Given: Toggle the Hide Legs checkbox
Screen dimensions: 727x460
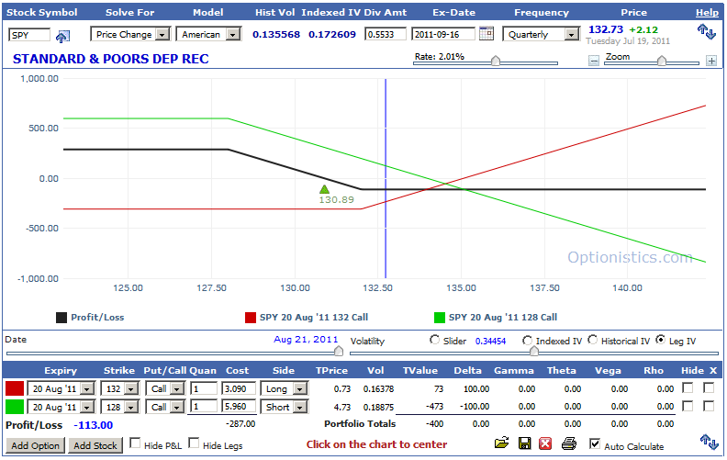Looking at the screenshot, I should tap(194, 443).
